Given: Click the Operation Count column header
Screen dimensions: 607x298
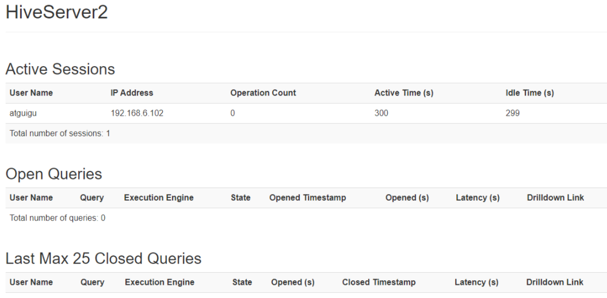Looking at the screenshot, I should click(x=263, y=93).
